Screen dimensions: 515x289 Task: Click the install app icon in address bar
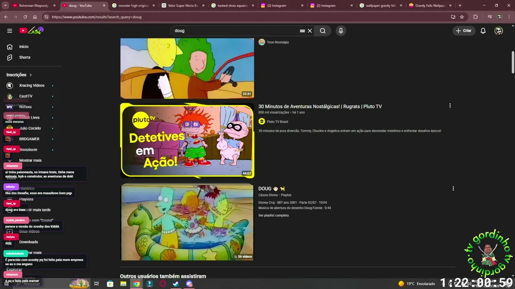click(x=453, y=17)
